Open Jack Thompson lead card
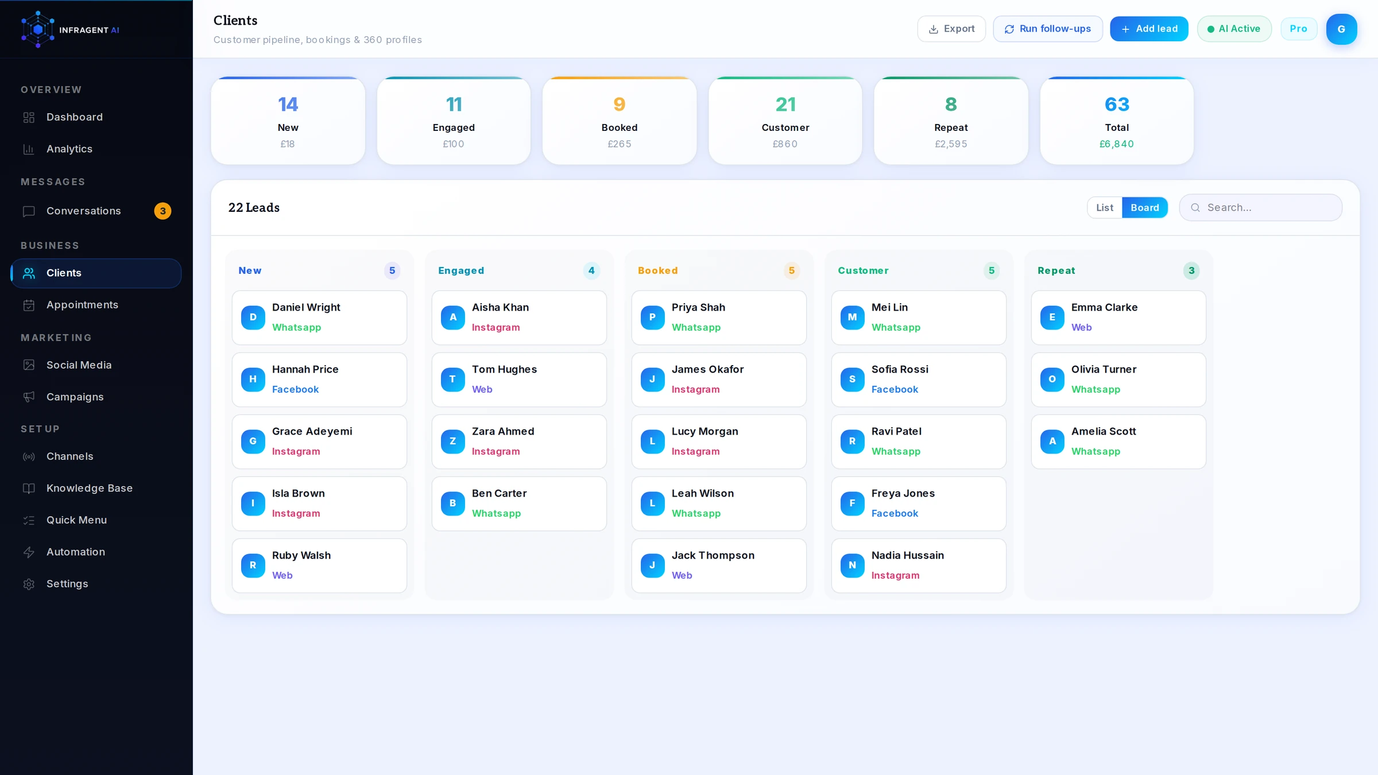 [719, 565]
